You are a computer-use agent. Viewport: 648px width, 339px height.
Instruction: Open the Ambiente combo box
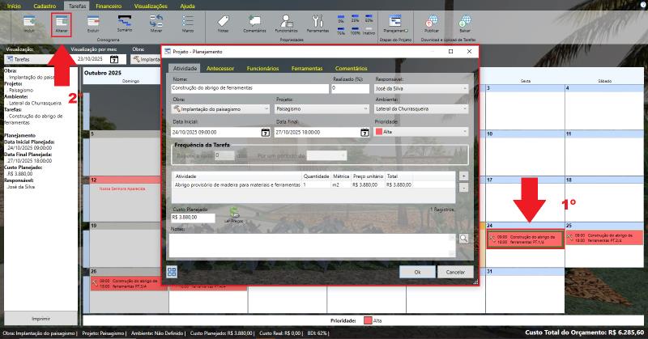pyautogui.click(x=465, y=108)
